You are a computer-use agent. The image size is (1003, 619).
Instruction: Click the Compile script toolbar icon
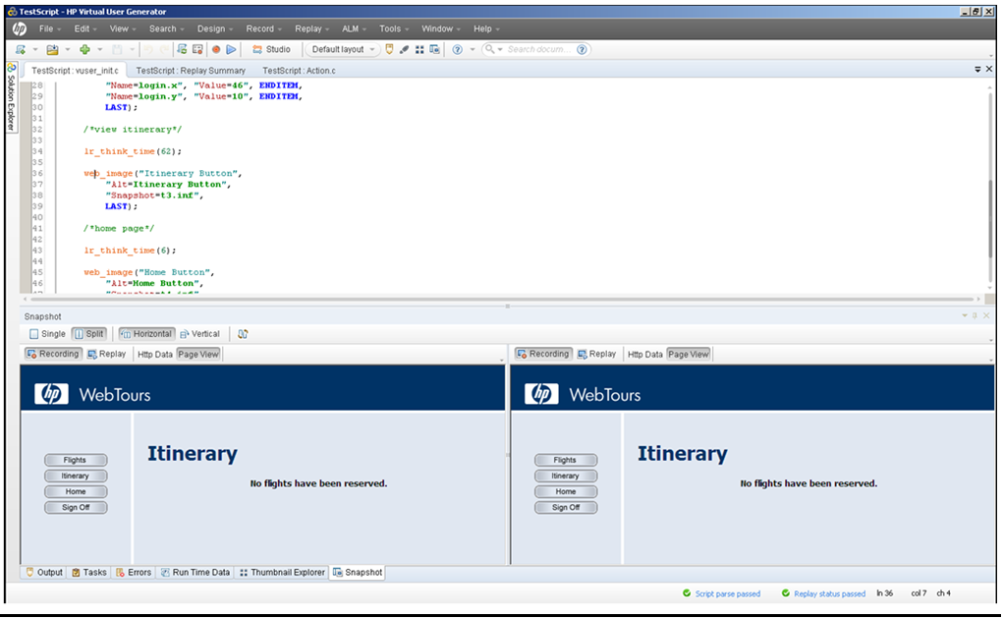point(183,49)
